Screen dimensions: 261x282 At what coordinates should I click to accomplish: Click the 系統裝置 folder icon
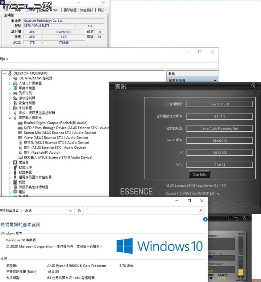point(15,108)
